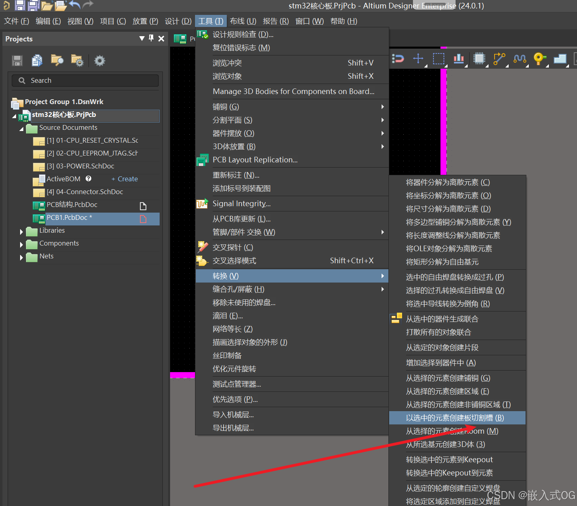The height and width of the screenshot is (506, 577).
Task: Select the dashed rectangle selection tool
Action: [x=439, y=59]
